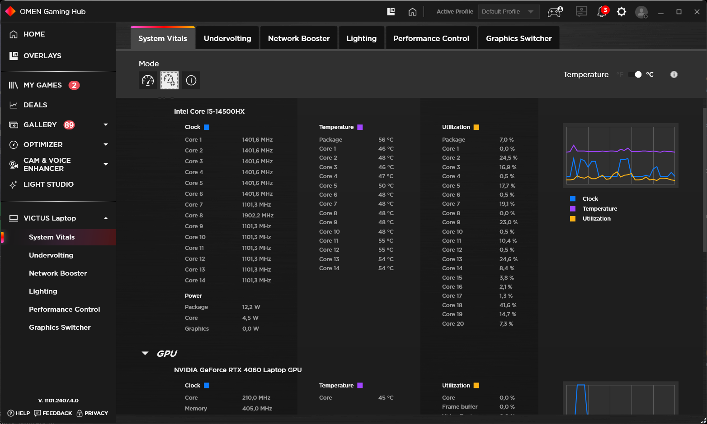Viewport: 707px width, 424px height.
Task: Expand the OPTIMIZER menu arrow
Action: pos(106,144)
